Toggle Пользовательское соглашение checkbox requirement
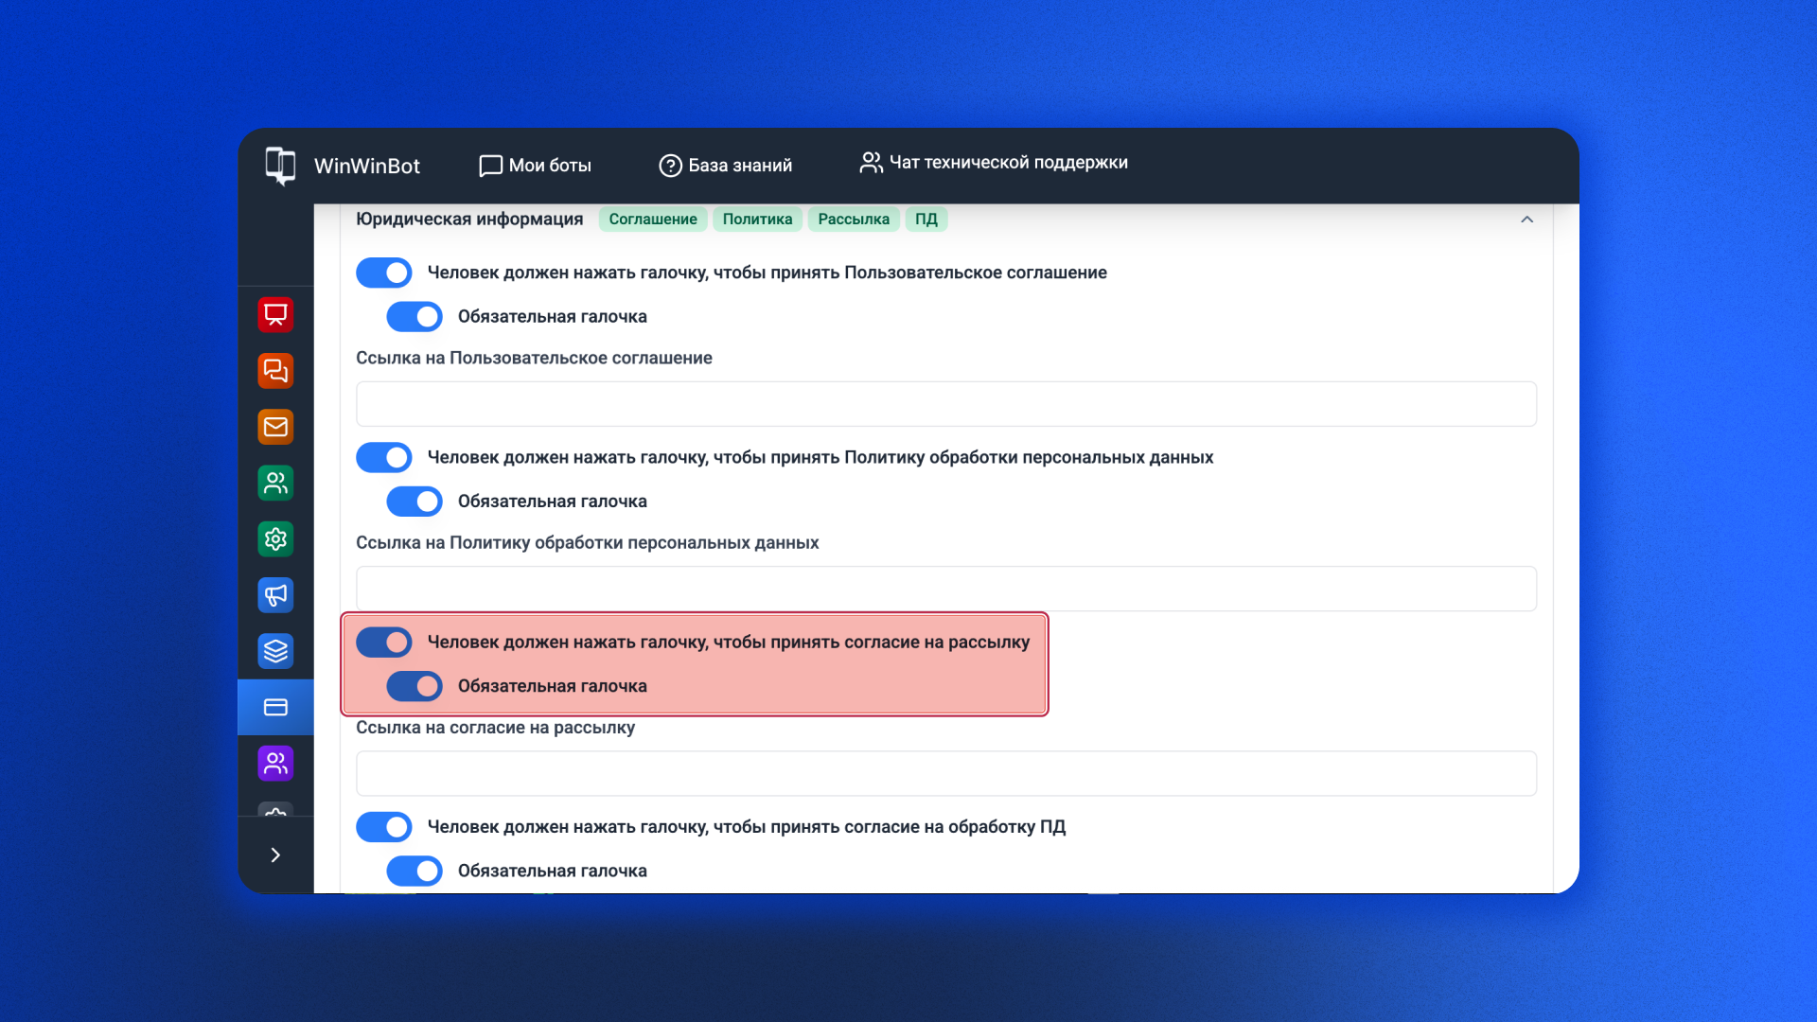 pyautogui.click(x=384, y=273)
